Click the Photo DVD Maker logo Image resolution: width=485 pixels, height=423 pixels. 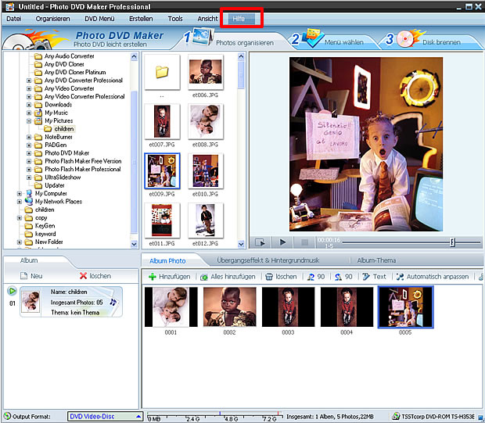coord(120,35)
